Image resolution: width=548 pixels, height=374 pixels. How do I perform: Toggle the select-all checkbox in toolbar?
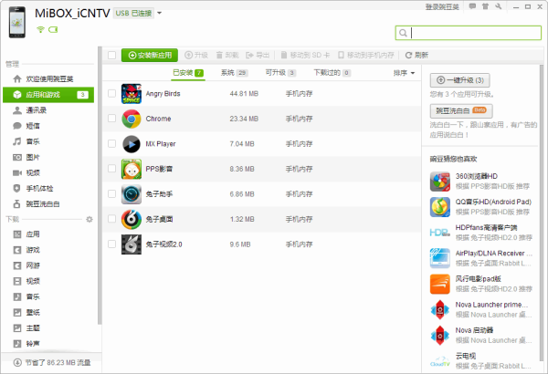(x=111, y=55)
